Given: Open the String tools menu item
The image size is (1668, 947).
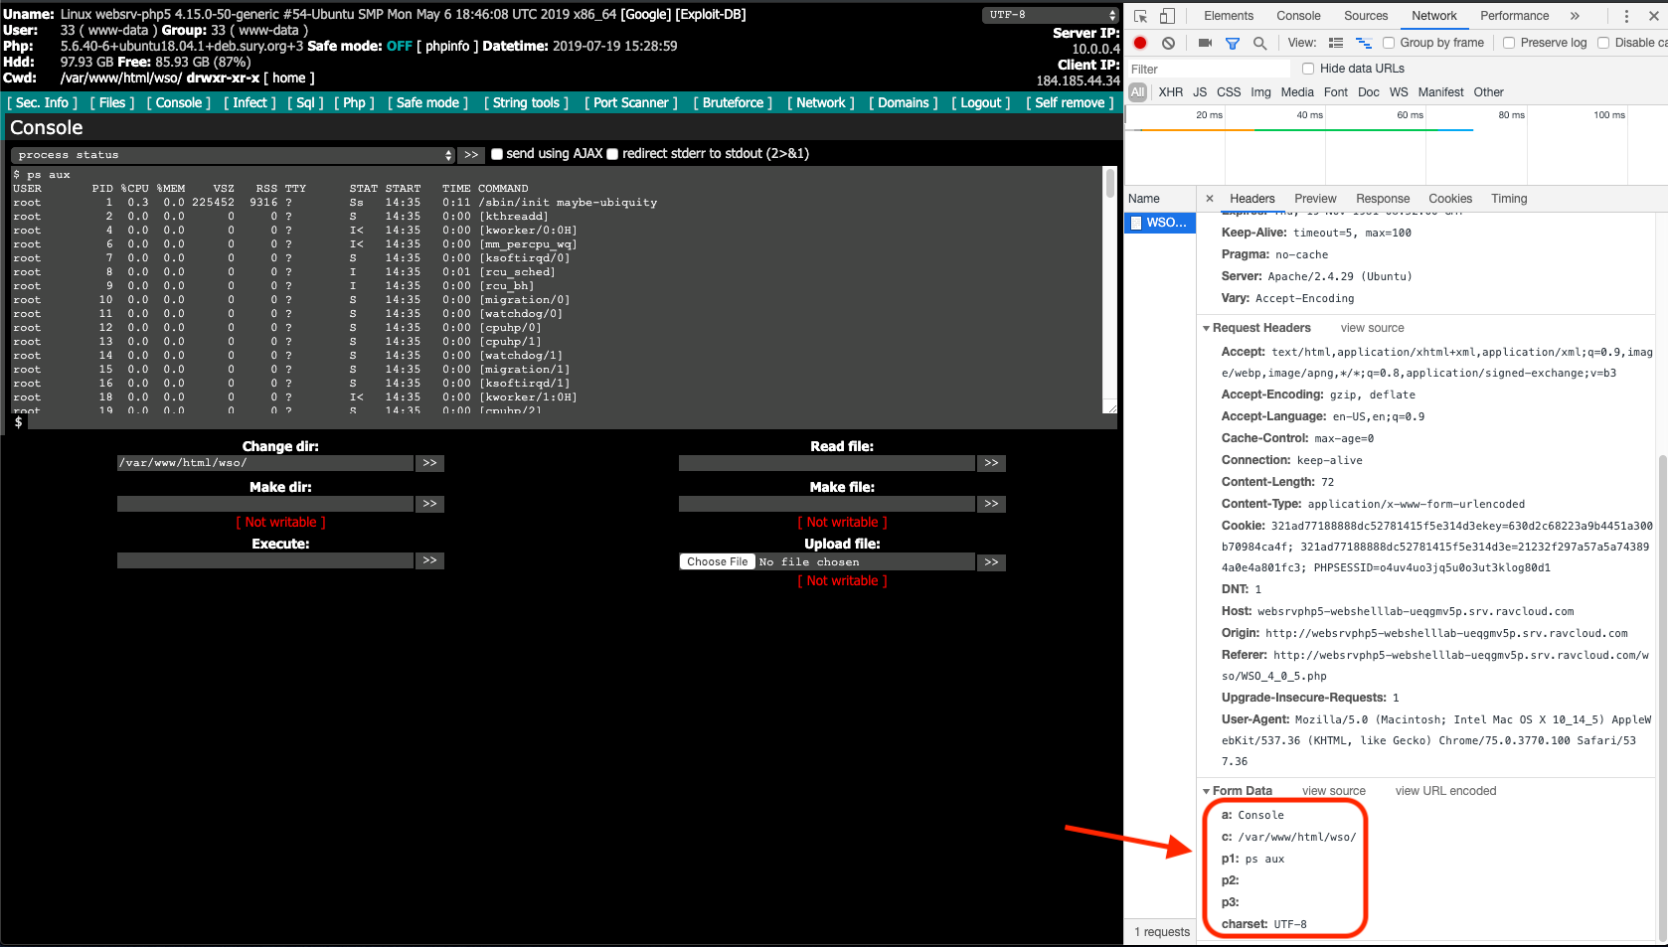Looking at the screenshot, I should 526,102.
